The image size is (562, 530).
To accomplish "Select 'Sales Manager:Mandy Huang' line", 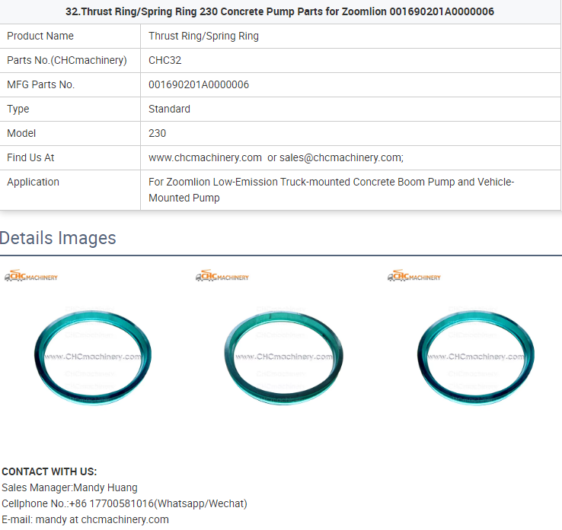I will point(69,487).
